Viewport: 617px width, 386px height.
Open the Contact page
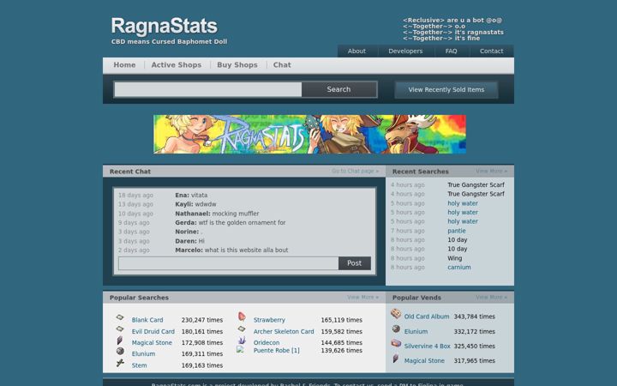click(491, 51)
